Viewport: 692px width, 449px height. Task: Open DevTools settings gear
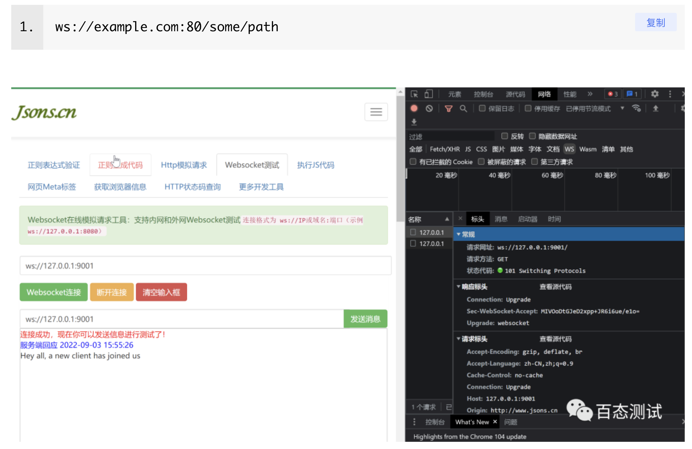pyautogui.click(x=655, y=94)
